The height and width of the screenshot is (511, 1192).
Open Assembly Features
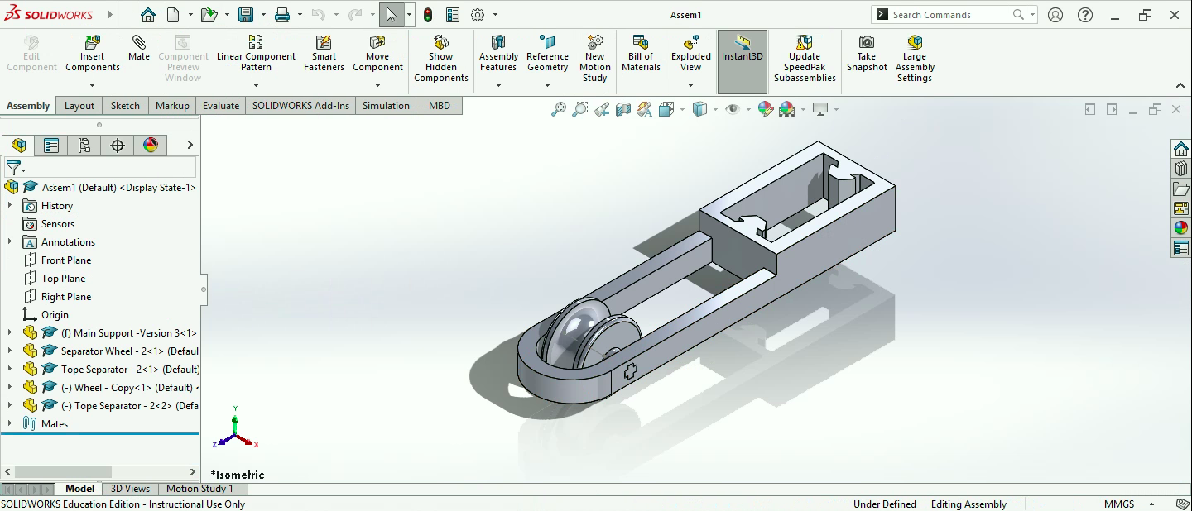498,54
